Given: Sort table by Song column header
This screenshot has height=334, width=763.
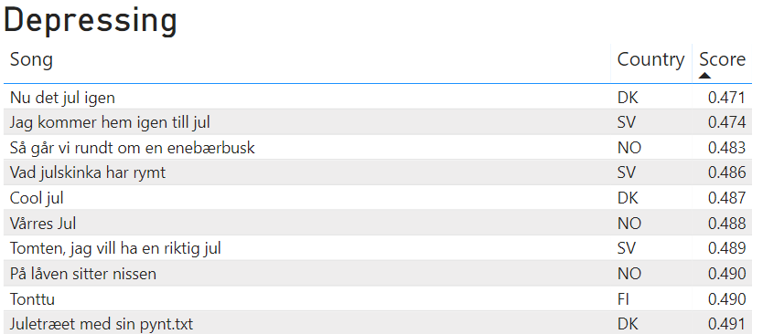Looking at the screenshot, I should coord(31,59).
